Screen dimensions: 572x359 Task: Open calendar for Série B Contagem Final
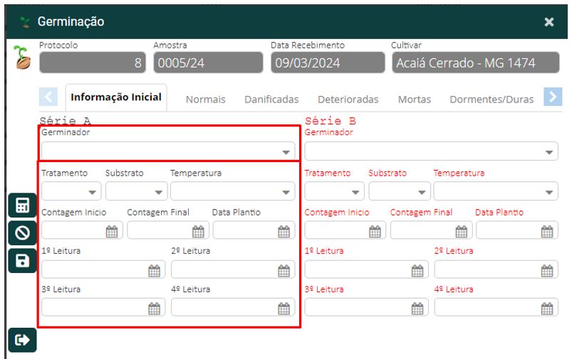[x=461, y=230]
